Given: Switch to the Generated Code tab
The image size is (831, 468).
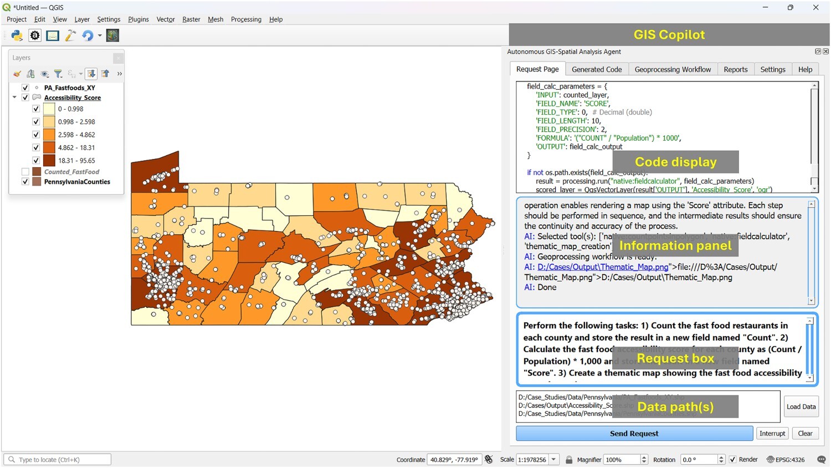Looking at the screenshot, I should click(x=597, y=69).
